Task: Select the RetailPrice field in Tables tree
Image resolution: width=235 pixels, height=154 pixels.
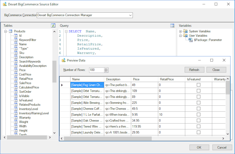Action: click(26, 79)
